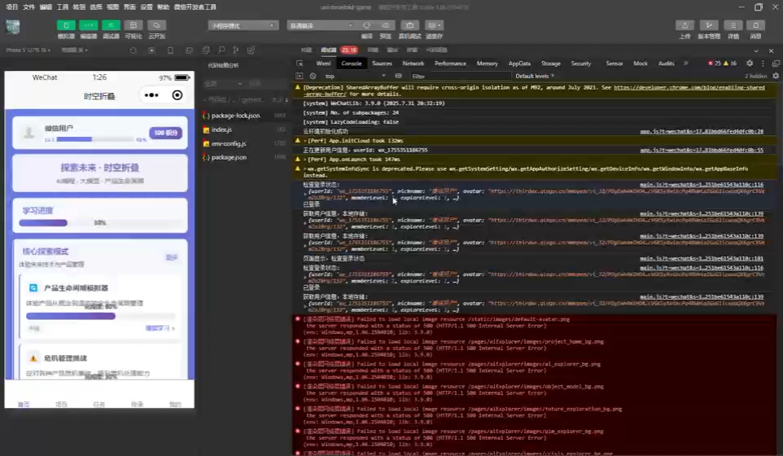The height and width of the screenshot is (456, 783).
Task: Click the dock side toggle icon
Action: pyautogui.click(x=776, y=64)
